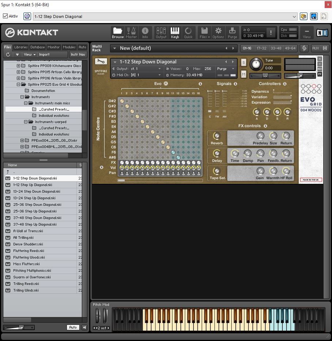
Task: Open the Multi Rack New (default) dropdown
Action: click(115, 48)
